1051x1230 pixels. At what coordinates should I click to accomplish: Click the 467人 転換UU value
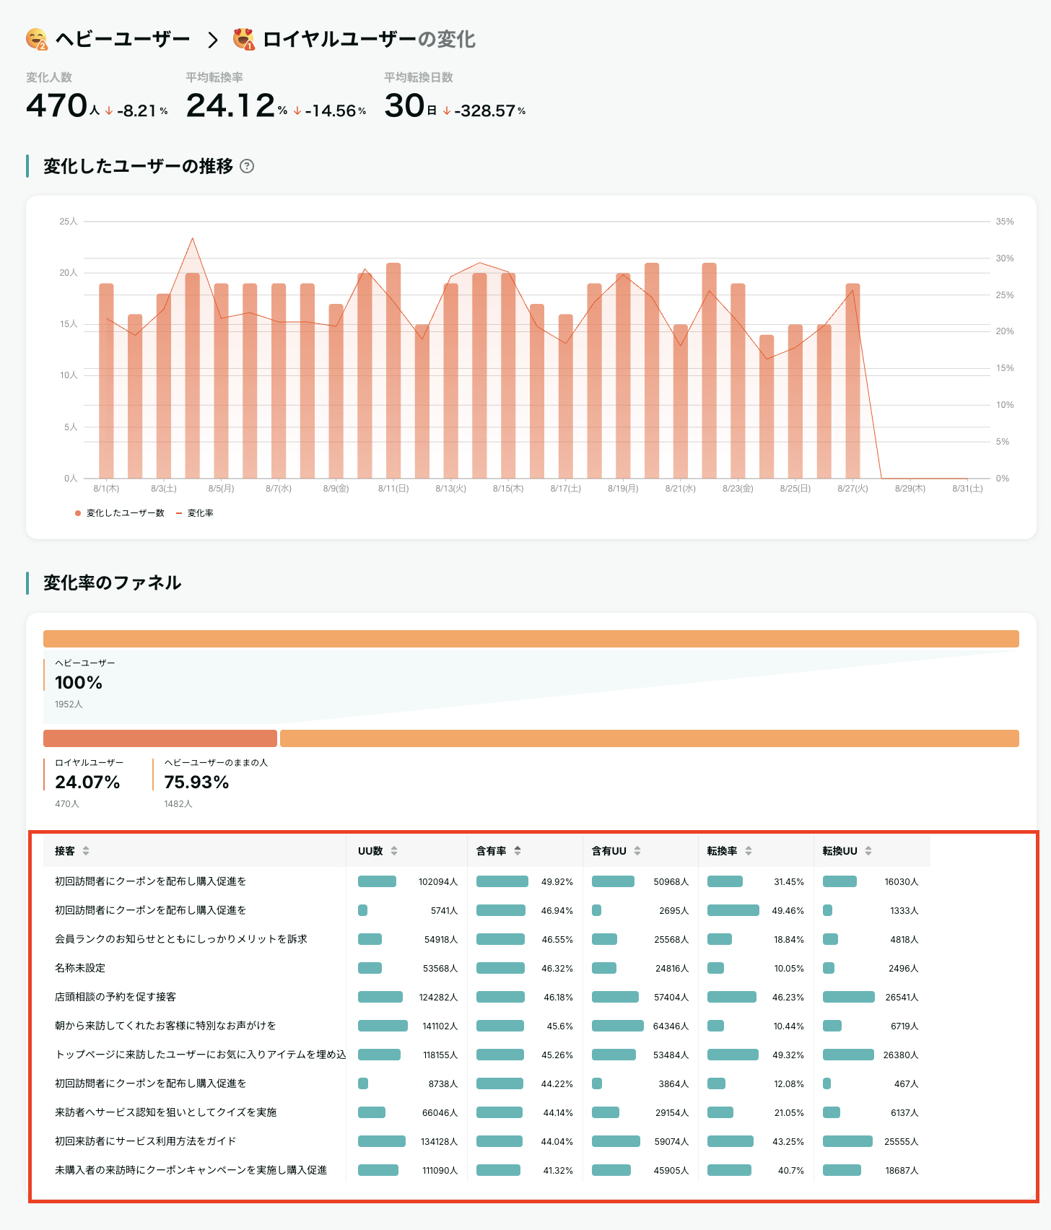pyautogui.click(x=907, y=1084)
